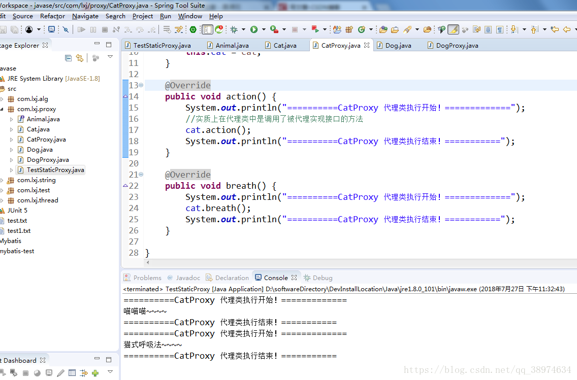Image resolution: width=577 pixels, height=380 pixels.
Task: Click the Debug bug icon in toolbar
Action: (234, 29)
